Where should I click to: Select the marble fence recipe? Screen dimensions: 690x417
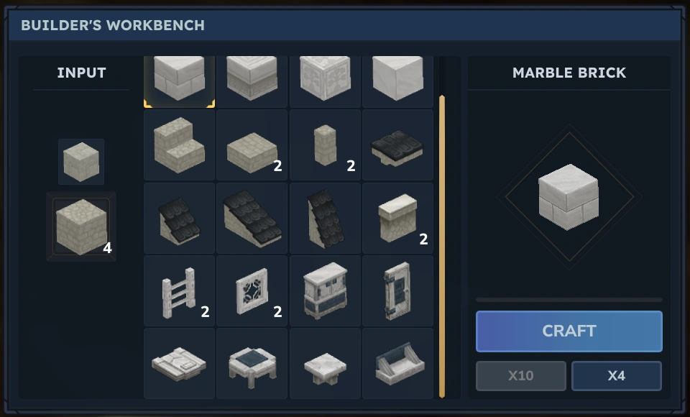[179, 290]
